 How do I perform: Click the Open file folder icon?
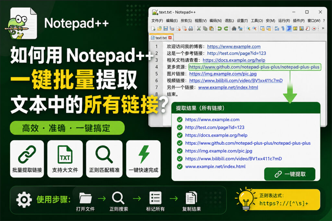[159, 28]
